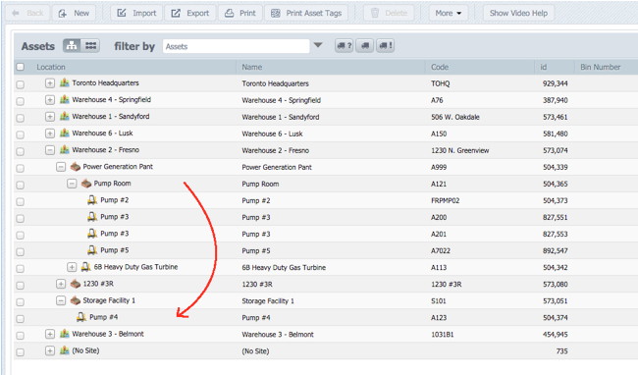Switch to flat list view icon
Viewport: 638px width, 375px height.
click(x=90, y=45)
